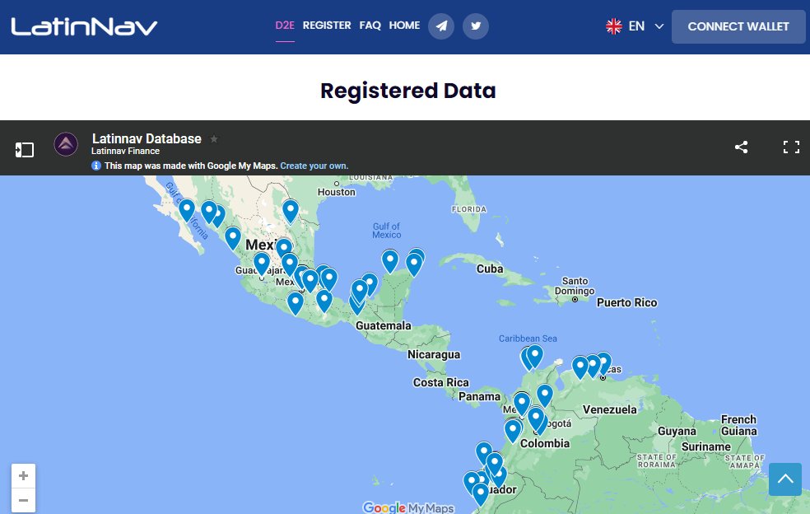Open the FAQ page
The image size is (810, 514).
pos(370,26)
